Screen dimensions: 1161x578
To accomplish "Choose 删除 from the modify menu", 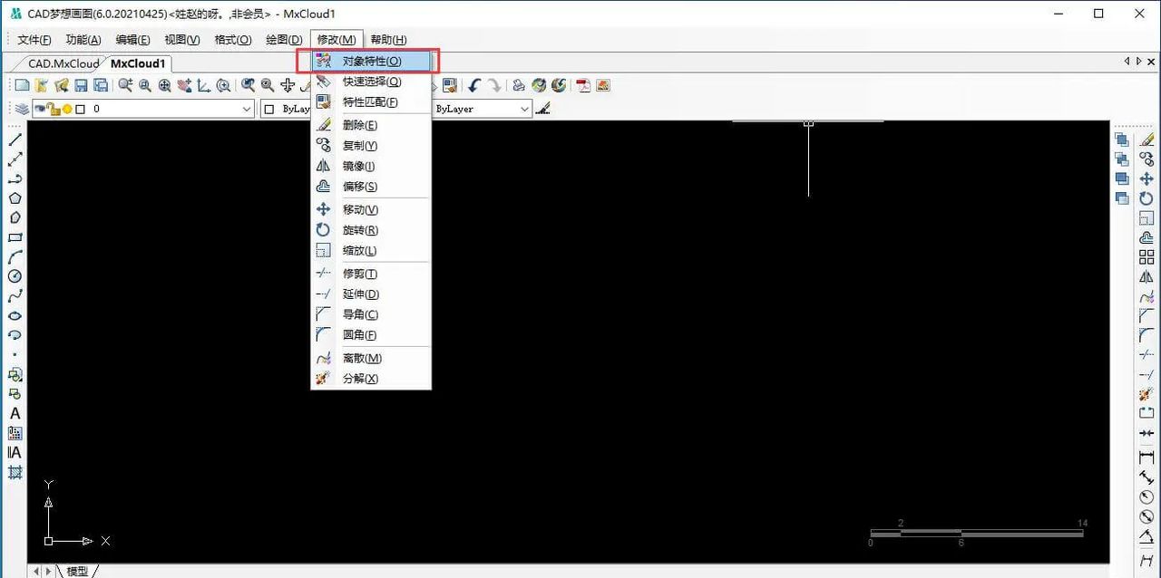I will pyautogui.click(x=358, y=126).
